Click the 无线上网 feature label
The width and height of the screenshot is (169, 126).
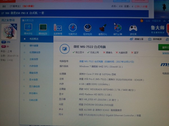93,52
